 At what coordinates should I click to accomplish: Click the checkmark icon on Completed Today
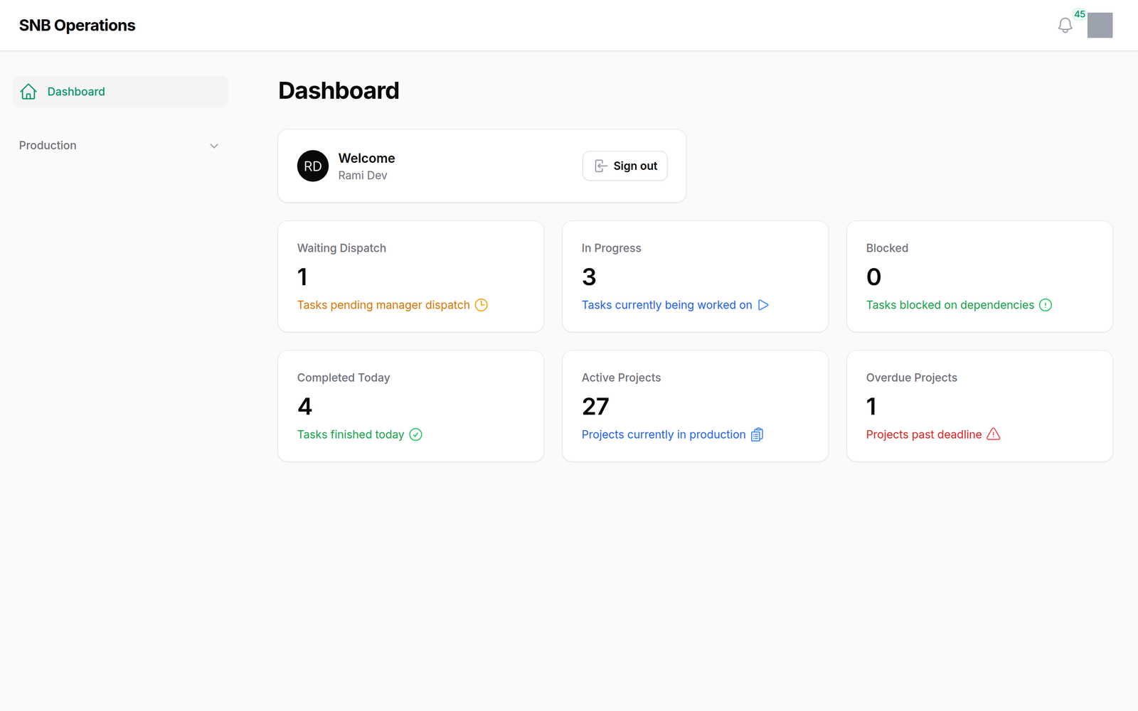416,434
